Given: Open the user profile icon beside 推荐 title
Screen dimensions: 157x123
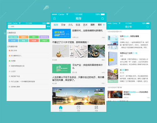Looking at the screenshot, I should 54,19.
